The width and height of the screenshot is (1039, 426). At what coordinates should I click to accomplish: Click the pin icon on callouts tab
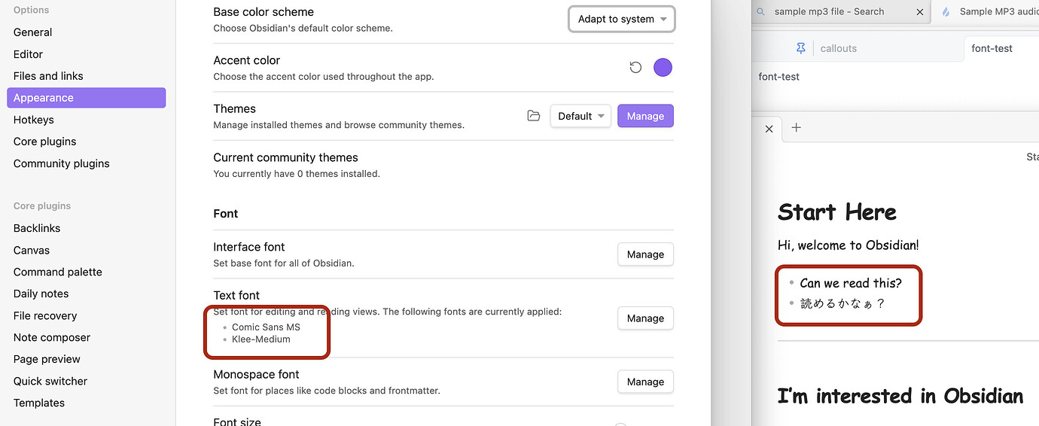(x=800, y=48)
